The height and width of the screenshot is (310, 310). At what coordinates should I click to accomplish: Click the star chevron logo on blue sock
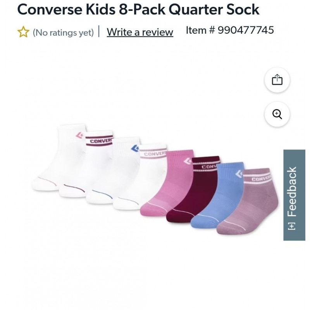pos(238,174)
